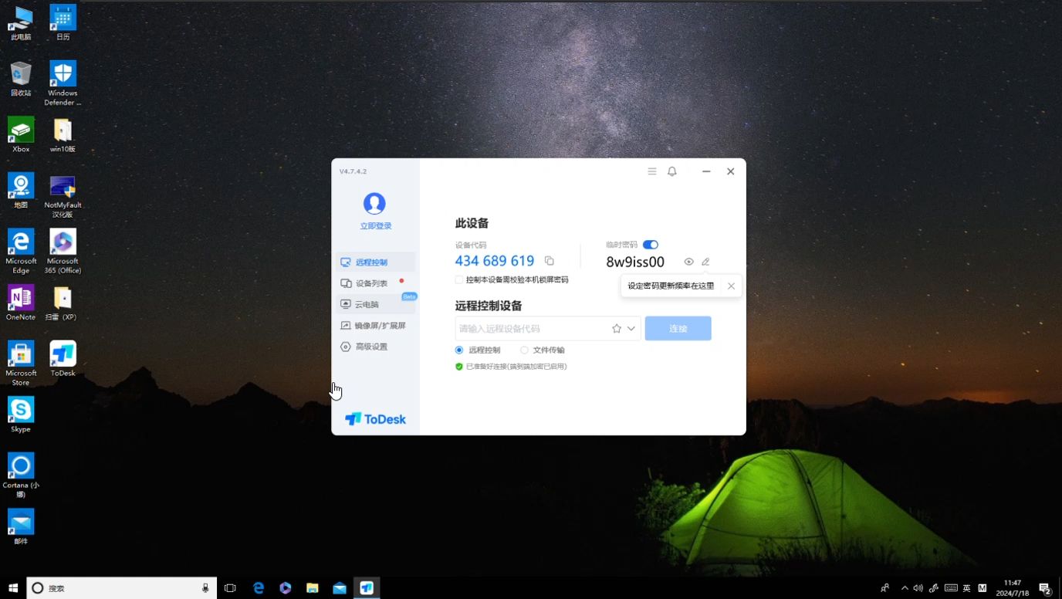Switch to 高级设置 in sidebar
The width and height of the screenshot is (1062, 599).
[371, 347]
